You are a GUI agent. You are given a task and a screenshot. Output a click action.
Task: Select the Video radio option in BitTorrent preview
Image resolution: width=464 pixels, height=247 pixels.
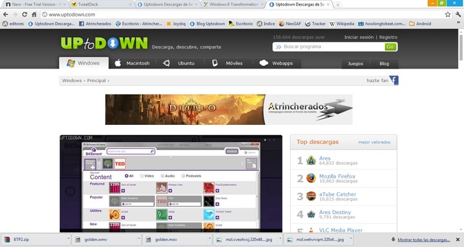(x=142, y=176)
